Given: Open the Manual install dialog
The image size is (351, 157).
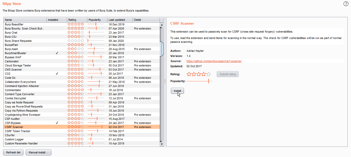Looking at the screenshot, I should coord(39,152).
